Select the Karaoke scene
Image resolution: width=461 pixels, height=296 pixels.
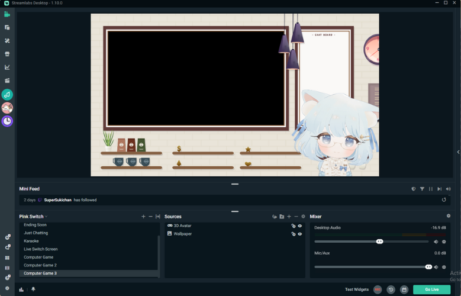tap(89, 241)
